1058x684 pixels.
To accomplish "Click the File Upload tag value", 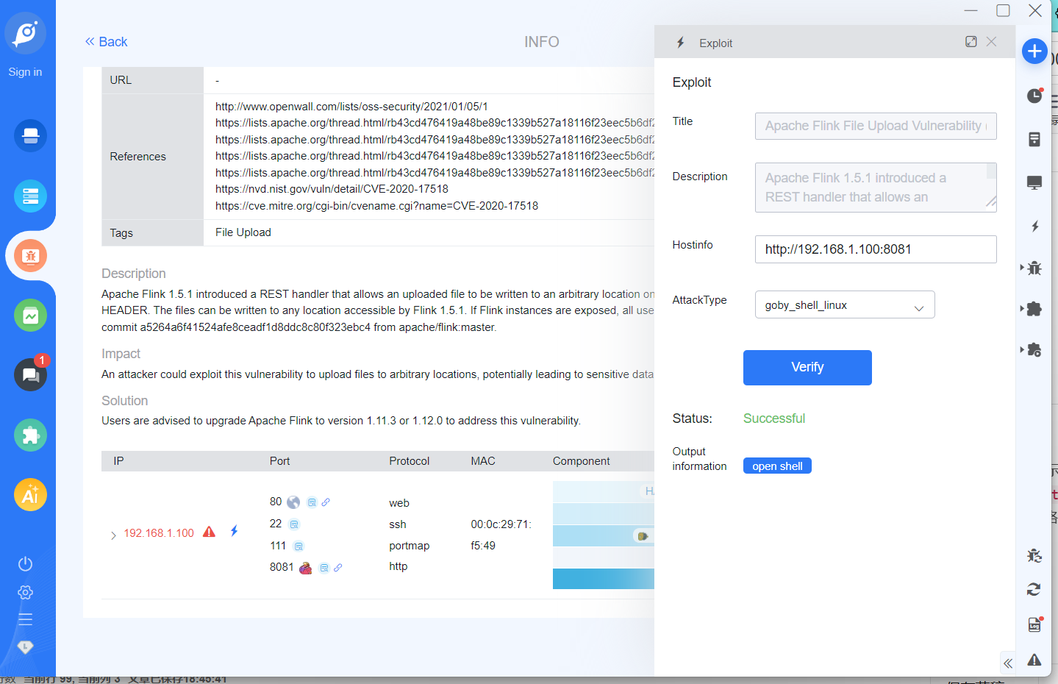I will (243, 232).
